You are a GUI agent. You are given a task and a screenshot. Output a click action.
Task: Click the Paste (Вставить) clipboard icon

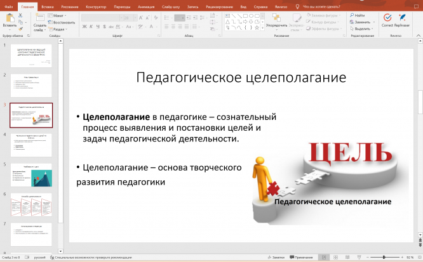pos(10,18)
